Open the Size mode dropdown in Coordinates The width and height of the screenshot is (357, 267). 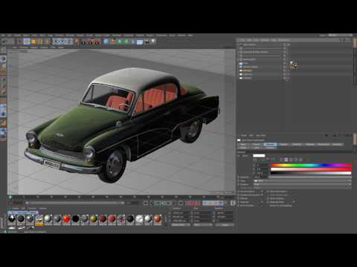[202, 225]
